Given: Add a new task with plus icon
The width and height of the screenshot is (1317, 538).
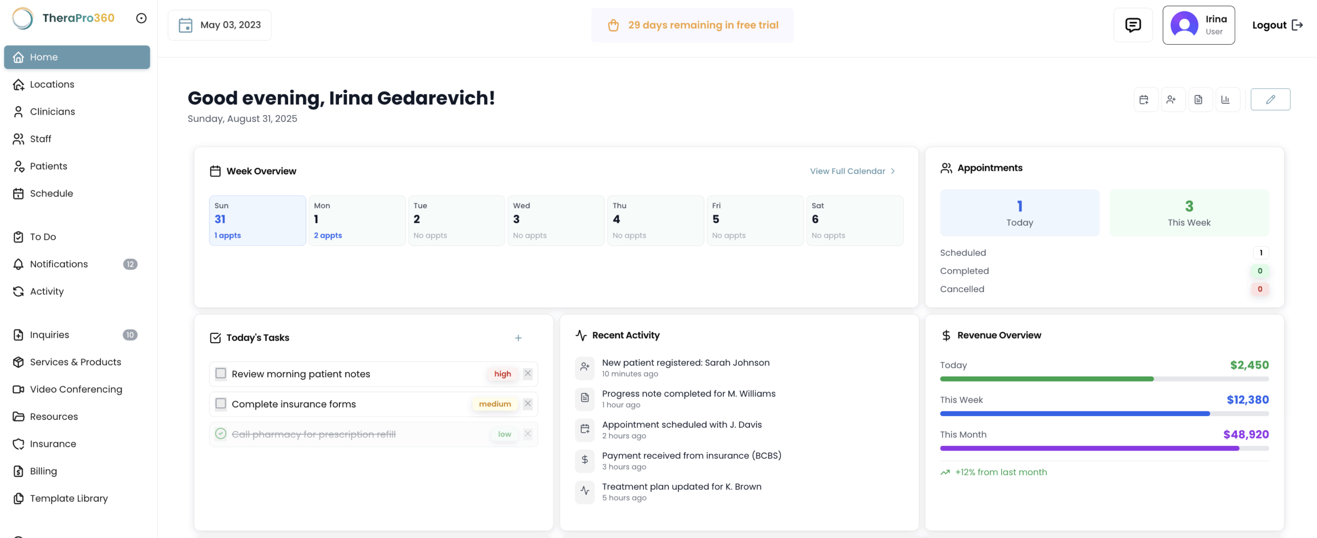Looking at the screenshot, I should tap(518, 338).
